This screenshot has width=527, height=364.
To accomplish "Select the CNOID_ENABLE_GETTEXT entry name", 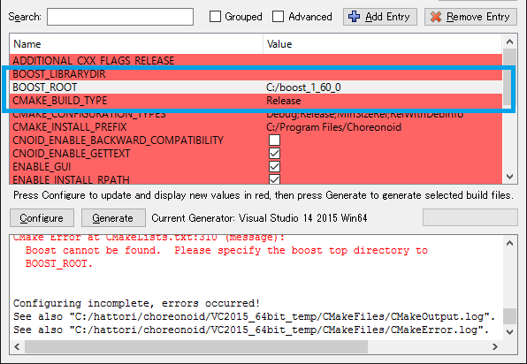I will pos(72,154).
